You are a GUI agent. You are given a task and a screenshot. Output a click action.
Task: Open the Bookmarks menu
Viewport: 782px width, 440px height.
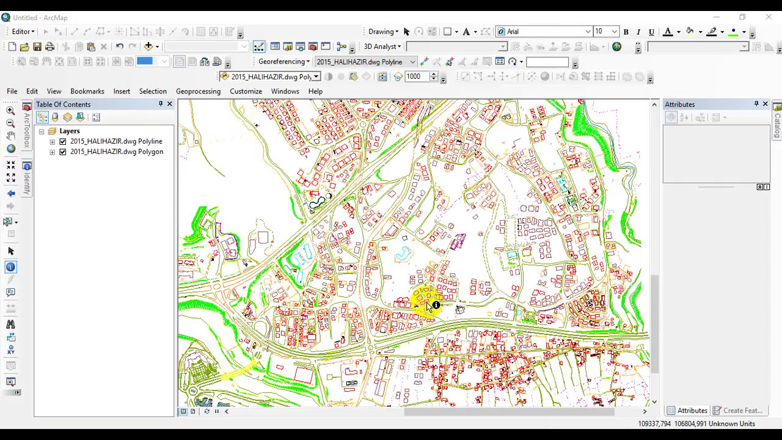coord(87,91)
